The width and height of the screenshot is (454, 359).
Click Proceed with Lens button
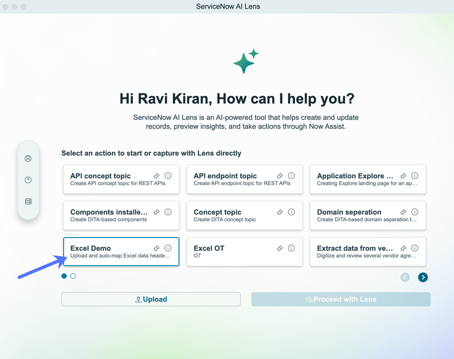click(341, 299)
